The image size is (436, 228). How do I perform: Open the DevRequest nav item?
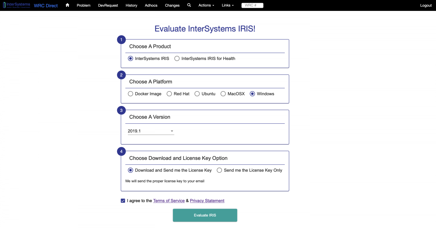pos(108,5)
